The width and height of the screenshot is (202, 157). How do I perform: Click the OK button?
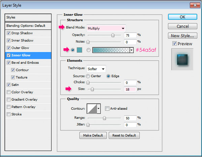click(182, 17)
